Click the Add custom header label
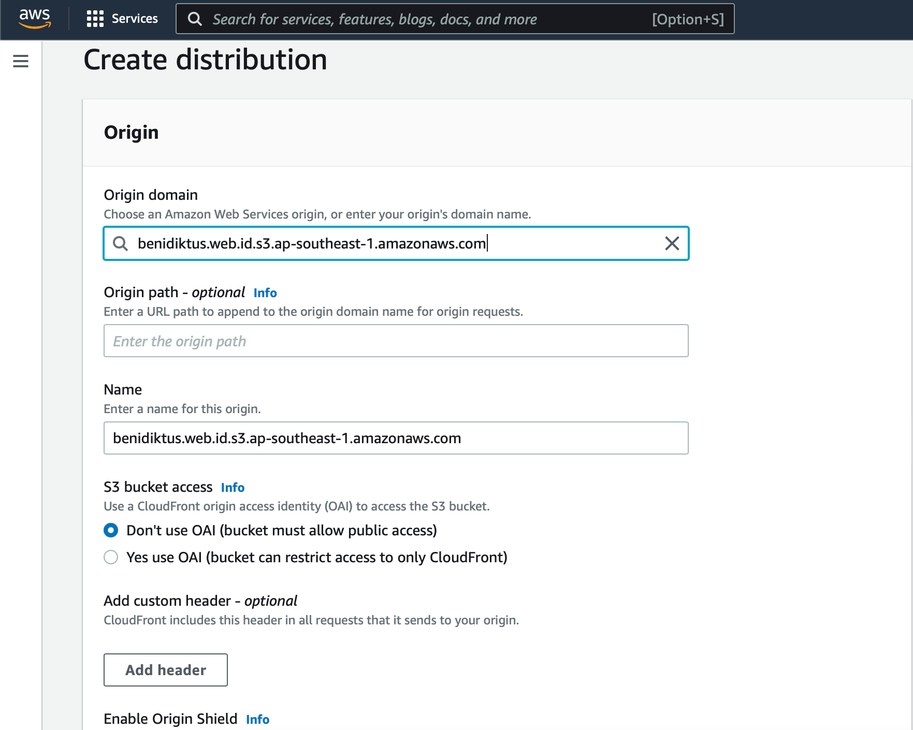This screenshot has height=730, width=913. [x=200, y=601]
